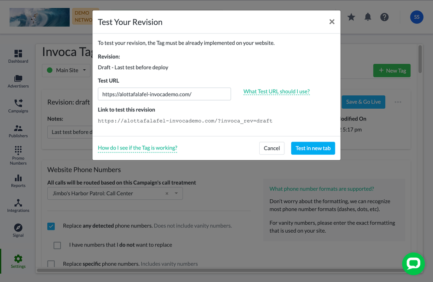Select the Publishers people icon
Screen dimensions: 433x282
(18, 128)
